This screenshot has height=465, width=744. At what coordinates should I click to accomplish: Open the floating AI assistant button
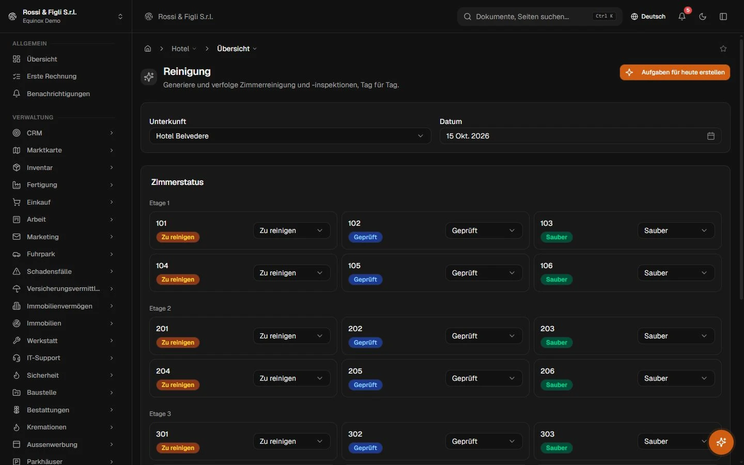click(721, 442)
